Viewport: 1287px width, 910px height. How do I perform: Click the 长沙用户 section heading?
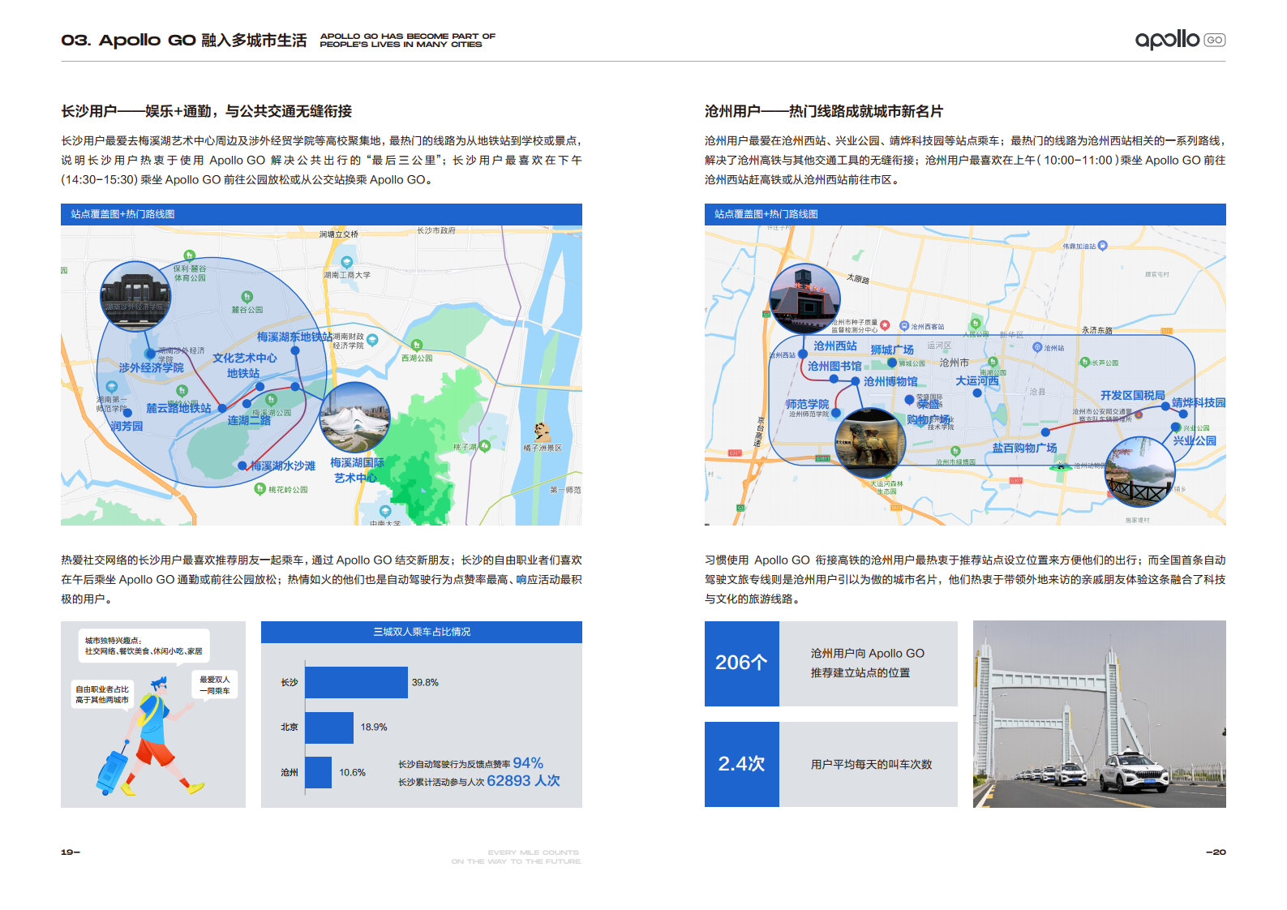(207, 111)
